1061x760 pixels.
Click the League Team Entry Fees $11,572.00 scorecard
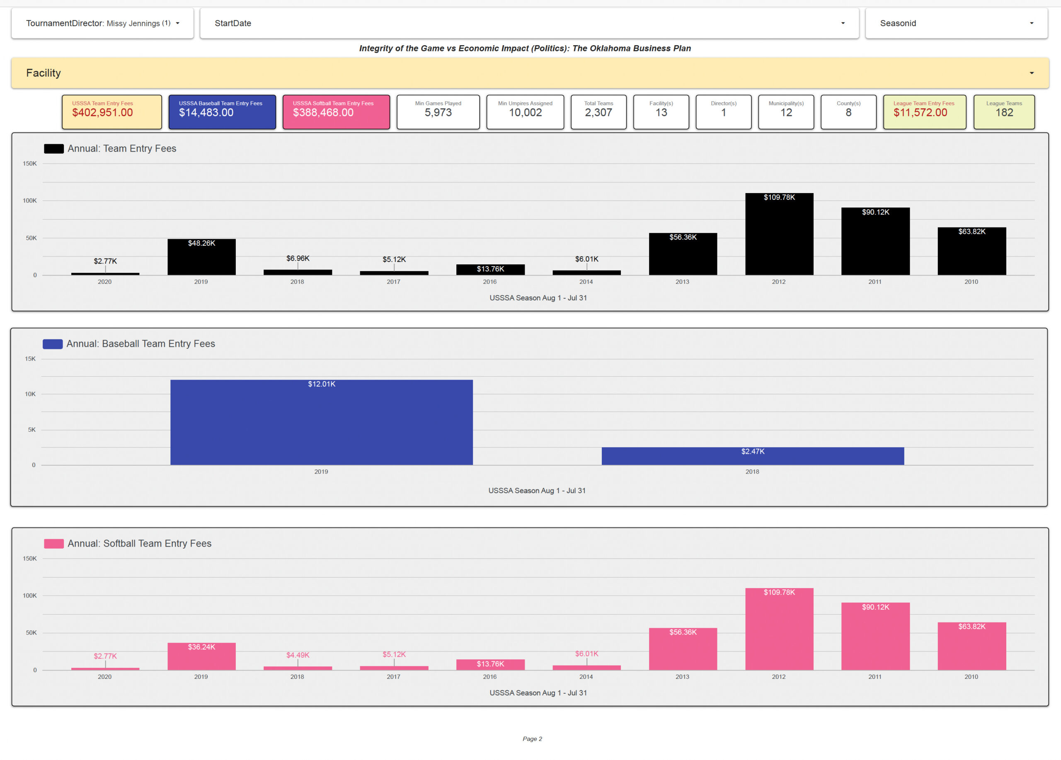point(924,112)
